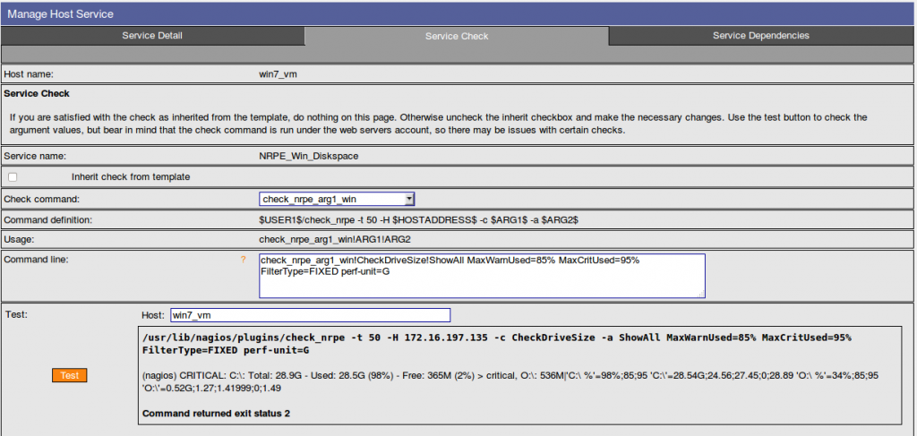Click the Inherit check from template label

point(131,177)
